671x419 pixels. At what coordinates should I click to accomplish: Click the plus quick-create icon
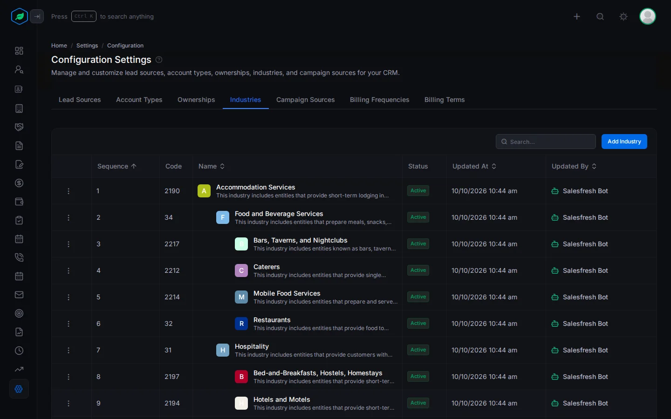coord(577,16)
